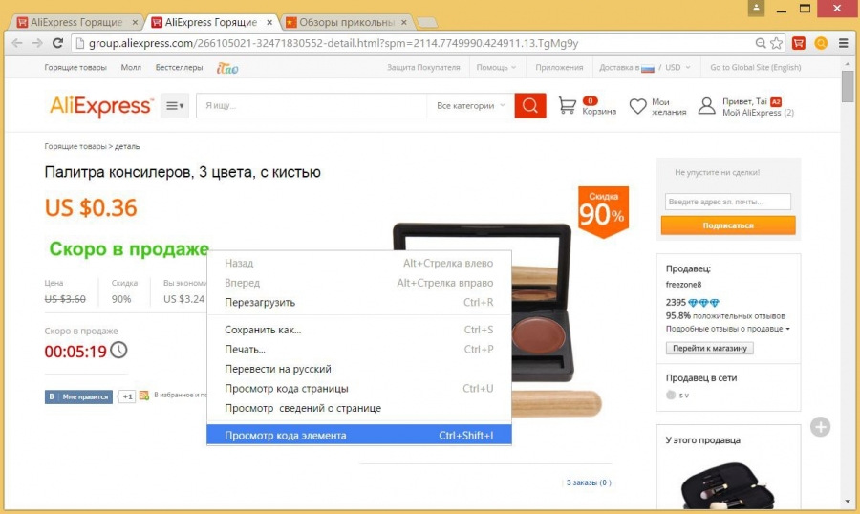Click the AliExpress logo
The height and width of the screenshot is (514, 860).
pos(101,105)
